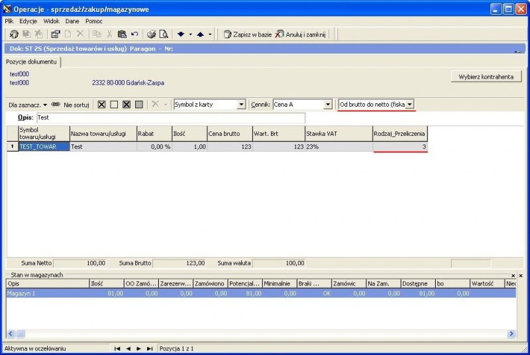Viewport: 530px width, 355px height.
Task: Click Zapisz w bazie button
Action: point(248,34)
